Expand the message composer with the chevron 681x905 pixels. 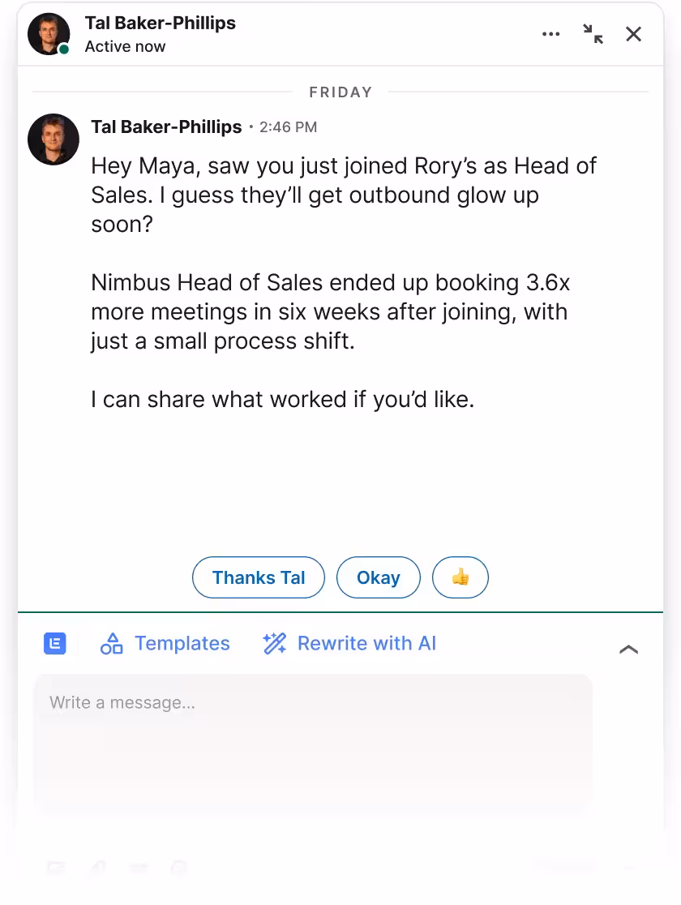click(x=628, y=650)
